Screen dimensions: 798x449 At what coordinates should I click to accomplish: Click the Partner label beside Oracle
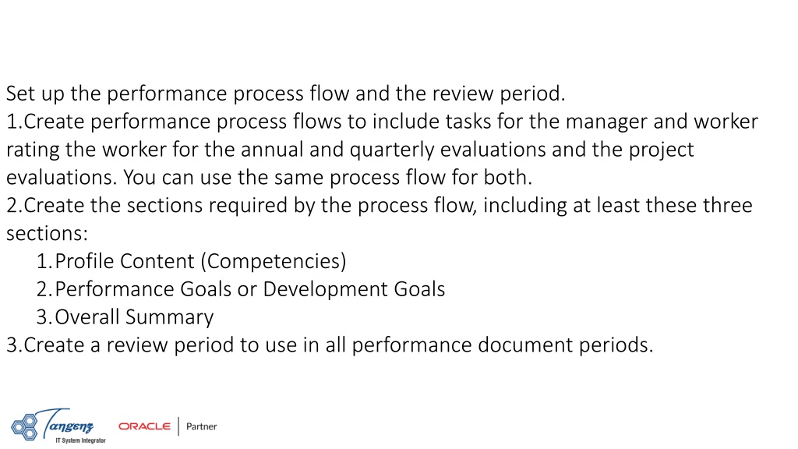[x=202, y=426]
